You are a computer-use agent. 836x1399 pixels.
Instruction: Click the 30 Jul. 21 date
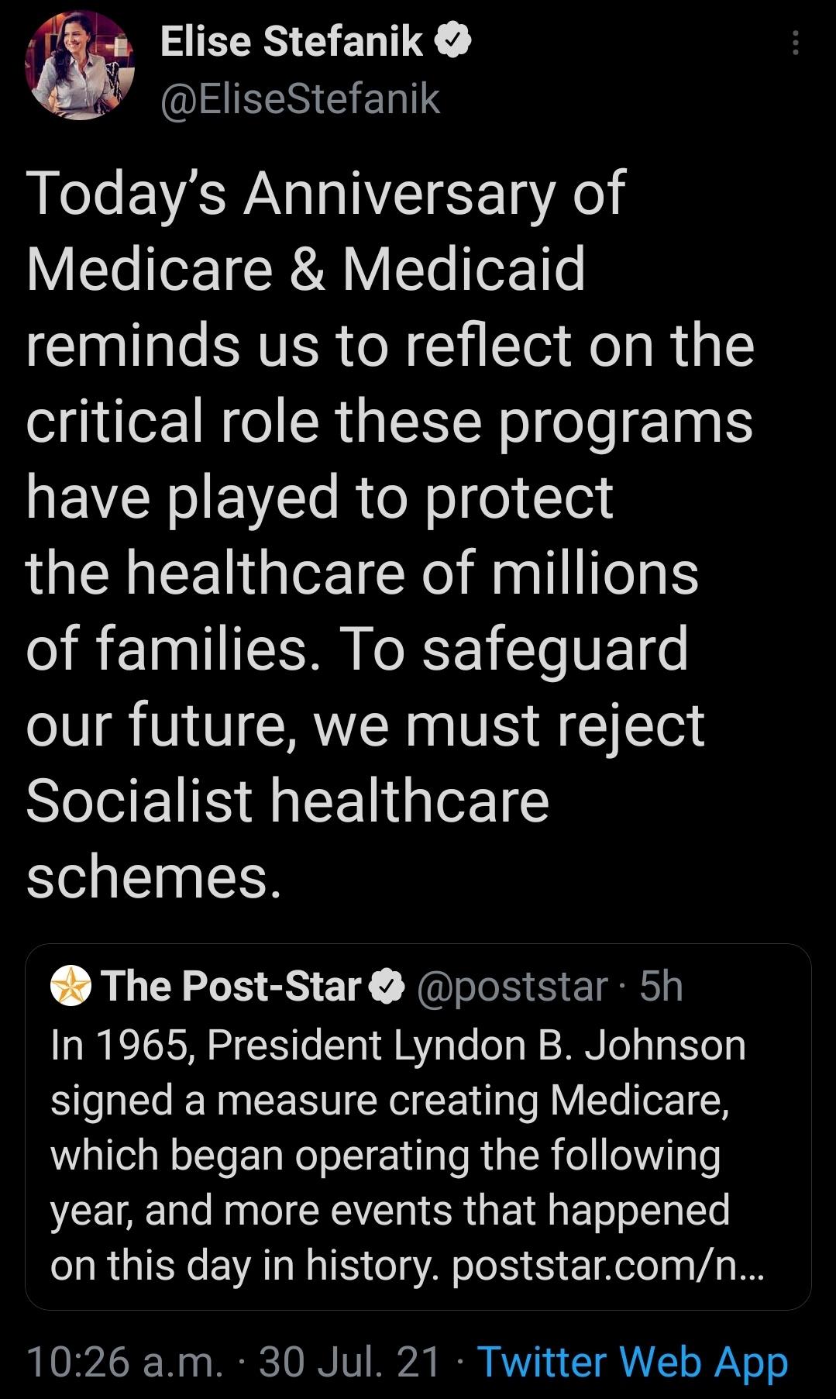click(x=349, y=1362)
